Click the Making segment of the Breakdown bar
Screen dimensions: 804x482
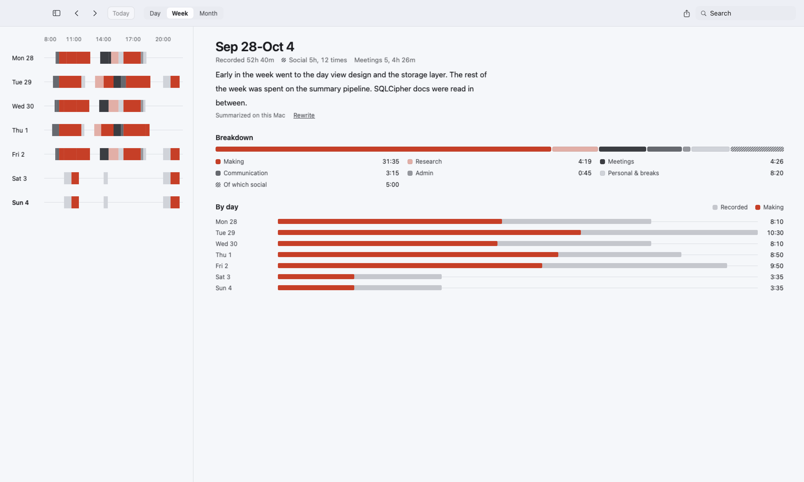pos(383,149)
